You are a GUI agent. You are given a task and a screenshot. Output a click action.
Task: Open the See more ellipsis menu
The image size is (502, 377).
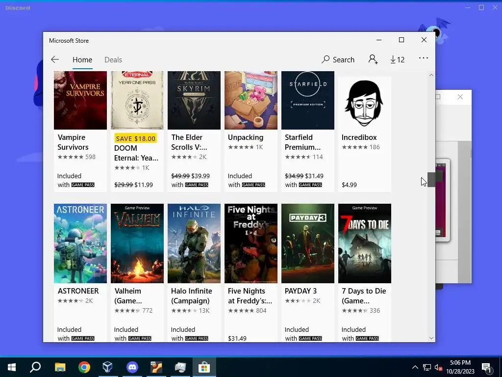click(x=423, y=58)
